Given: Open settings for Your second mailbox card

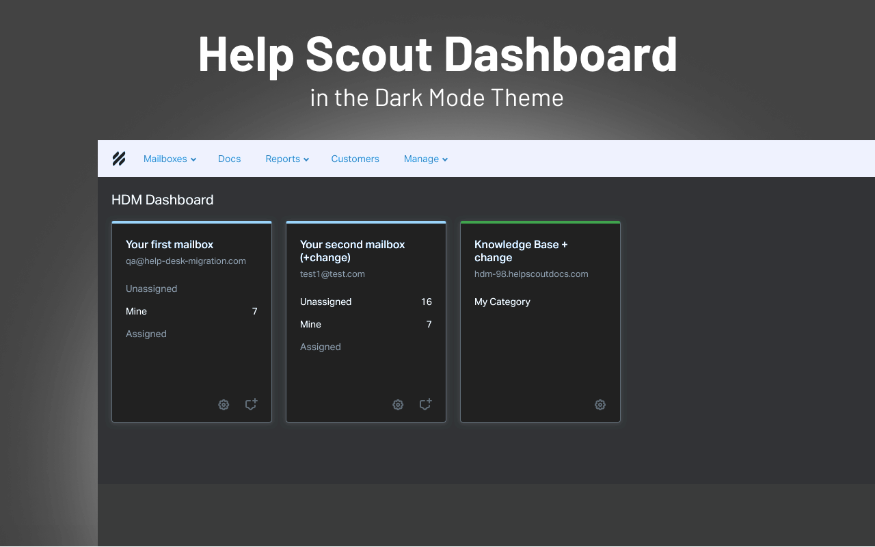Looking at the screenshot, I should pos(398,405).
